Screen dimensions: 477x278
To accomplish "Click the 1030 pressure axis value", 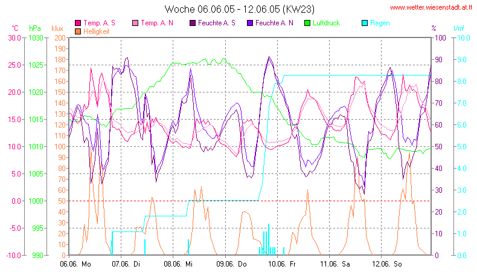I will (36, 38).
